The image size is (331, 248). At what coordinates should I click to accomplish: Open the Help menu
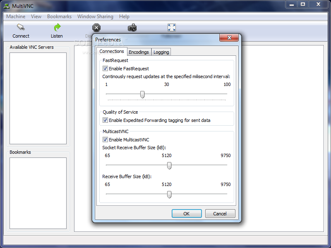(124, 17)
